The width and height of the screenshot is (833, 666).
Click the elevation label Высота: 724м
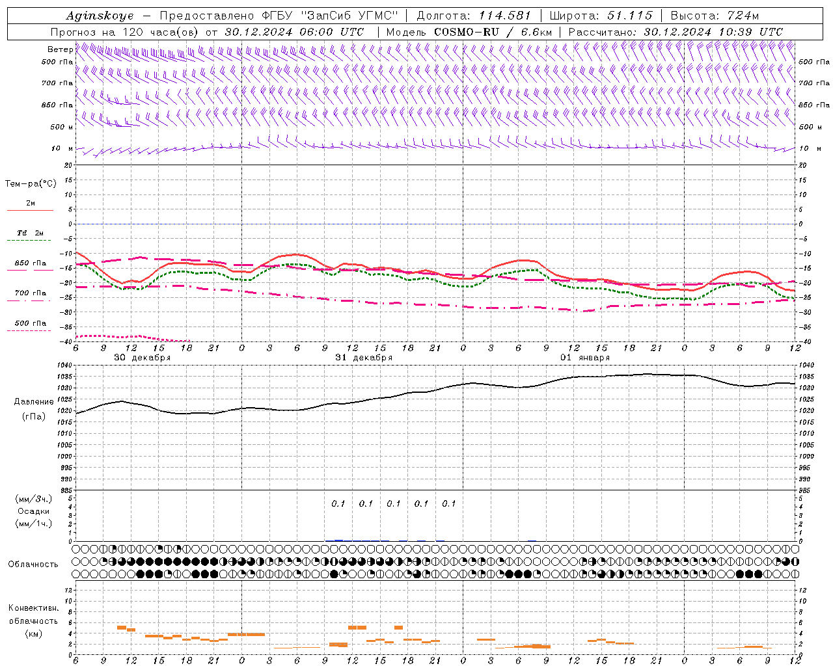point(715,16)
